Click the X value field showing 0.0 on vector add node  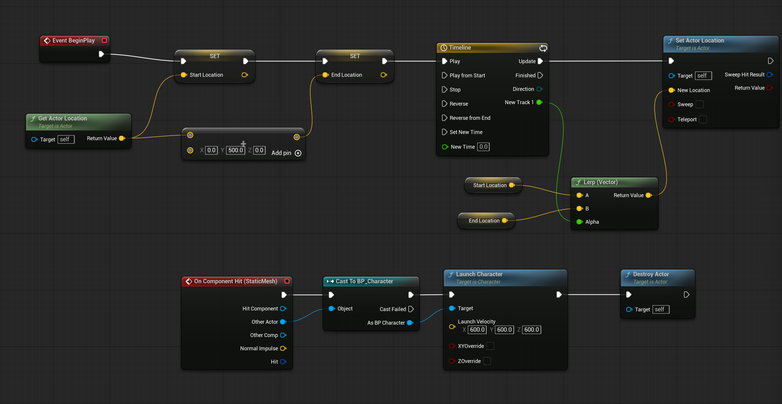(x=211, y=150)
